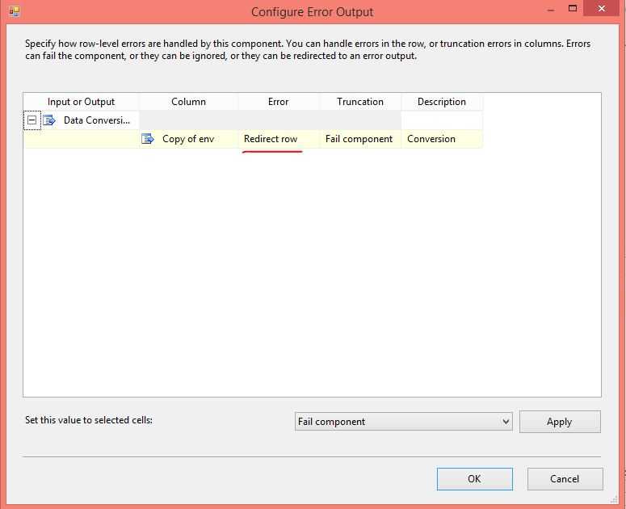Click the dialog's title bar app icon
This screenshot has height=509, width=626.
(15, 11)
